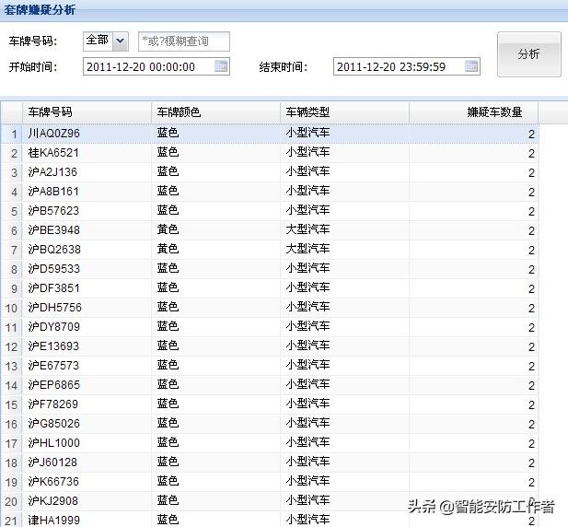Select plate 沪DF3851 row
Image resolution: width=568 pixels, height=527 pixels.
(270, 288)
